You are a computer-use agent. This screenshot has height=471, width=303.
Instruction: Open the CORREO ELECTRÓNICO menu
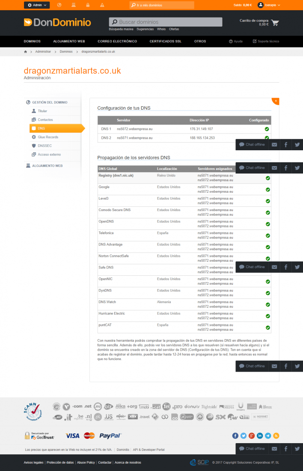click(117, 42)
